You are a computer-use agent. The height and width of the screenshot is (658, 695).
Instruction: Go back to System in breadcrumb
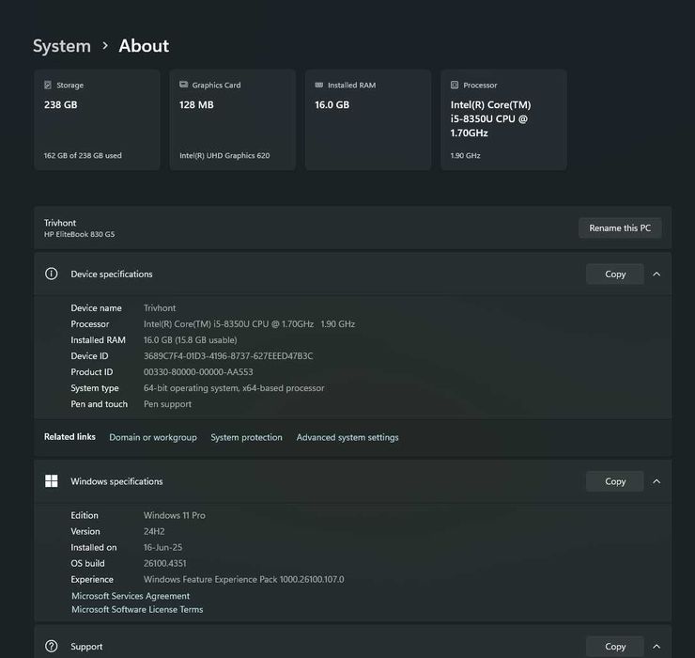(62, 46)
